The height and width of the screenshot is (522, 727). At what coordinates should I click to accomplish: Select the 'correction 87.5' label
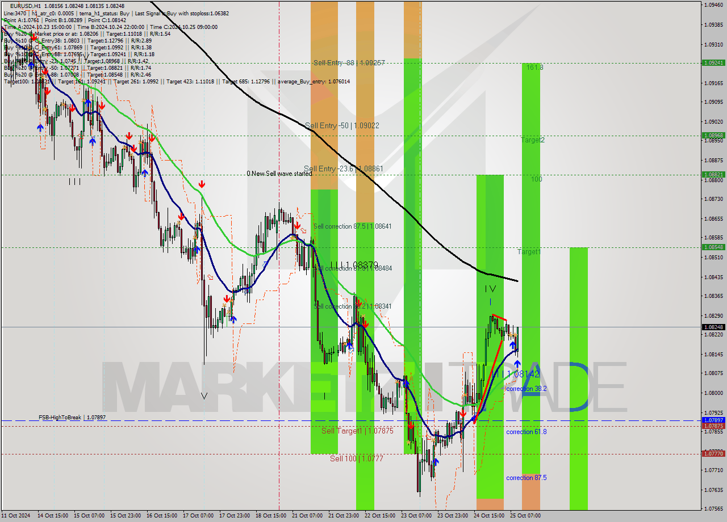point(527,478)
